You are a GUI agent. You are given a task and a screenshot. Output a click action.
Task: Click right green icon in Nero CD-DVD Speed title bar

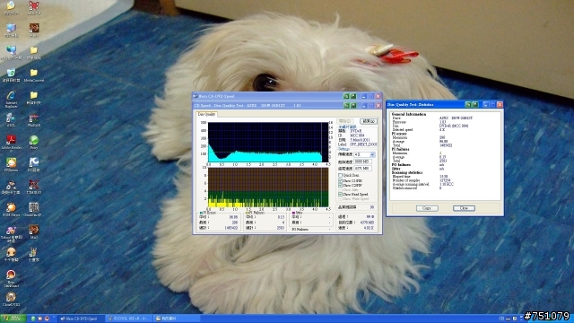(353, 96)
